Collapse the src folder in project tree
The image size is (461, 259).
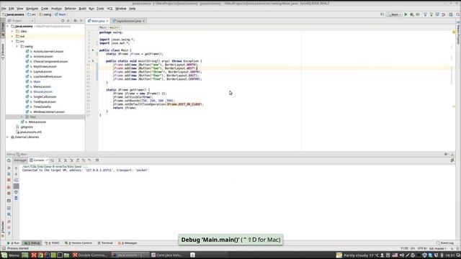[12, 42]
